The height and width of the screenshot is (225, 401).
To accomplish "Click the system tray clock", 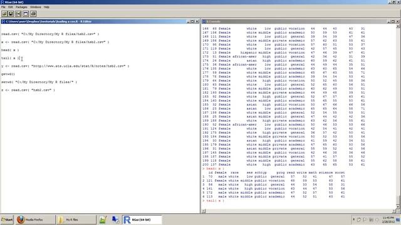I will (388, 219).
